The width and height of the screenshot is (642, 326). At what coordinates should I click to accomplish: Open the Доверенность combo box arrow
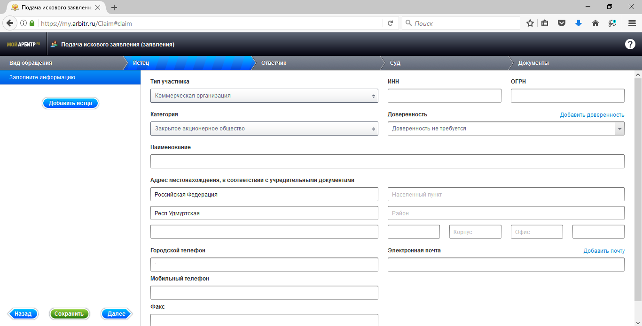point(619,129)
